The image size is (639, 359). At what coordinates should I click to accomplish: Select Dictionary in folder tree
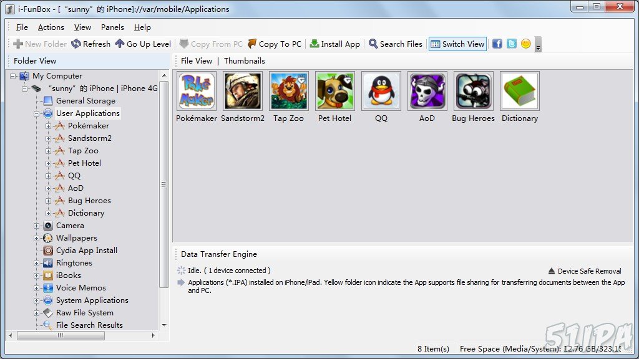(x=86, y=213)
